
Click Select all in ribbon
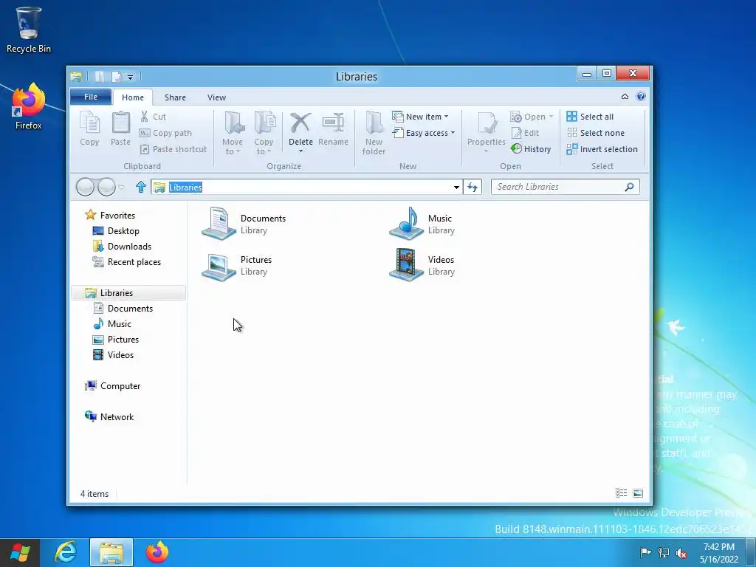click(x=590, y=117)
